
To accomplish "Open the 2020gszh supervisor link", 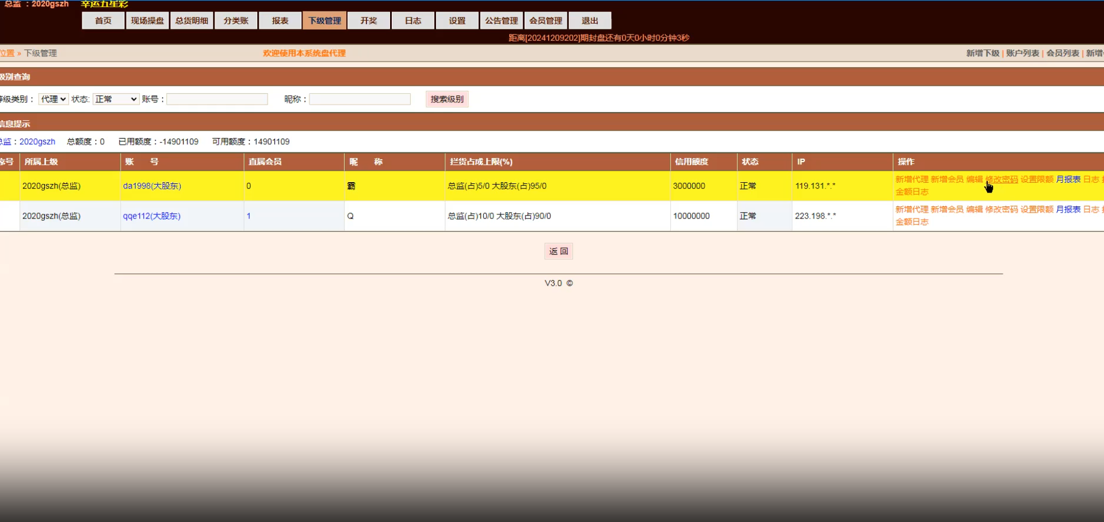I will click(37, 141).
